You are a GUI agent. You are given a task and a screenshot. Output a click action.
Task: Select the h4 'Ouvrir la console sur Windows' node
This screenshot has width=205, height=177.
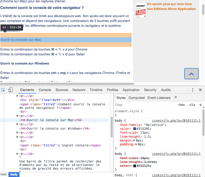[55, 129]
